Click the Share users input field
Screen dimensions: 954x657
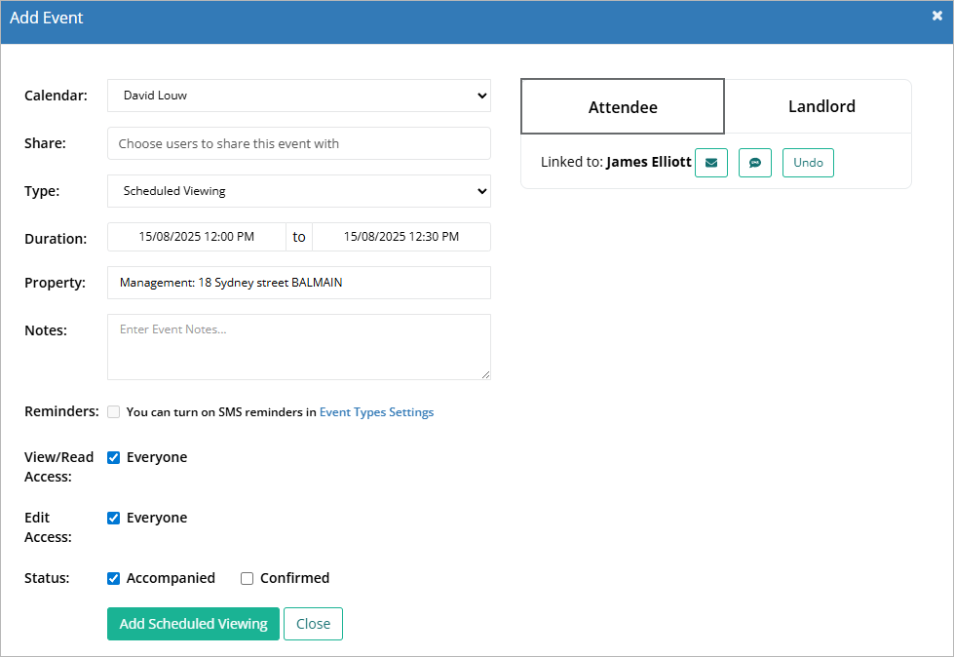click(299, 143)
